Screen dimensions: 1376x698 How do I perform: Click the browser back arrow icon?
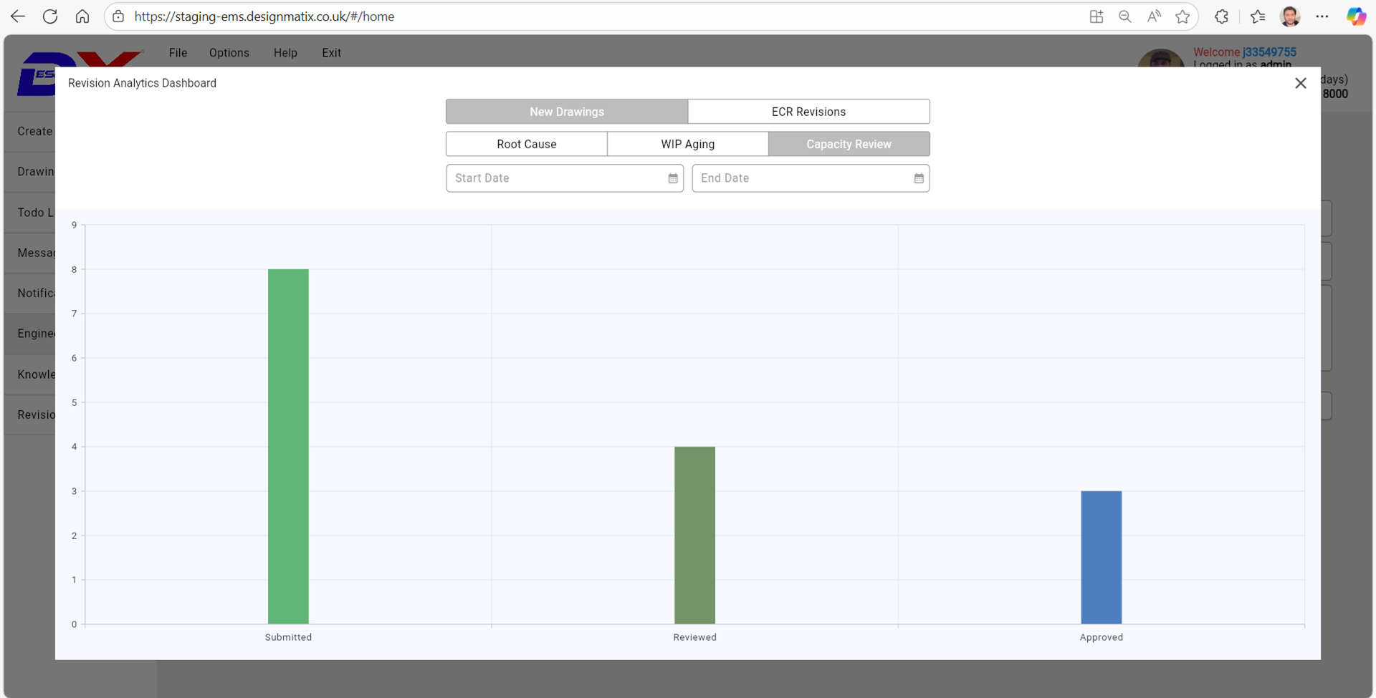pyautogui.click(x=18, y=16)
